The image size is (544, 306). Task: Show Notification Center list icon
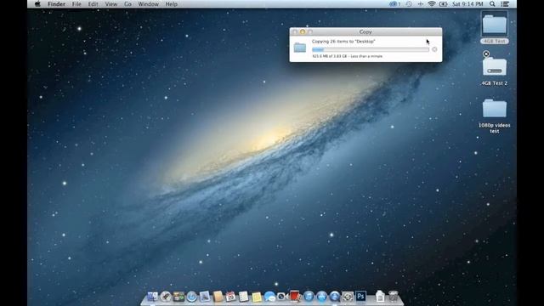tap(505, 4)
